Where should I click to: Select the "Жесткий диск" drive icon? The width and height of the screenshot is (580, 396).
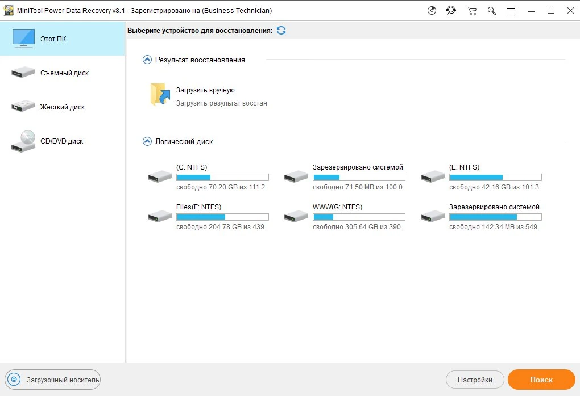23,106
